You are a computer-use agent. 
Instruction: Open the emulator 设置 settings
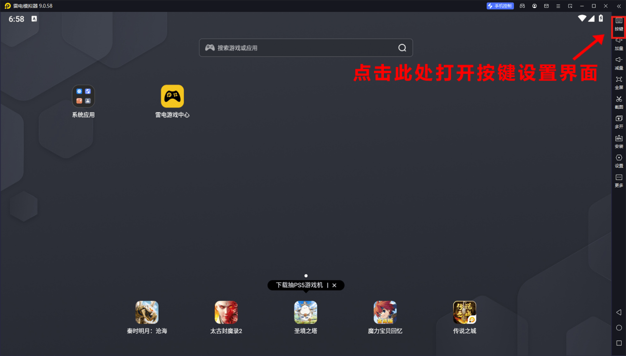(x=619, y=161)
